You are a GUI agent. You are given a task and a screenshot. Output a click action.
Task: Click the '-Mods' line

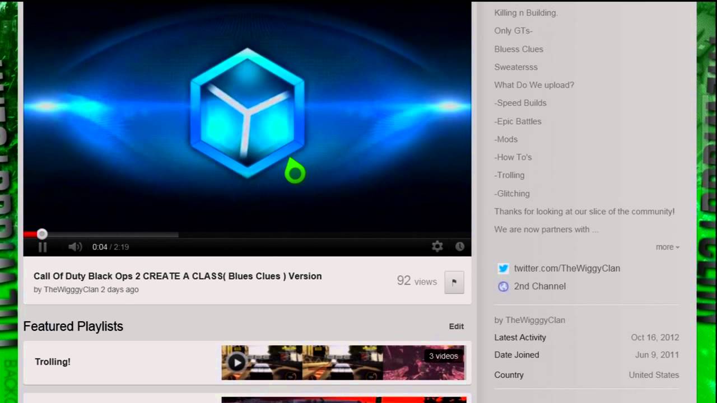tap(506, 139)
